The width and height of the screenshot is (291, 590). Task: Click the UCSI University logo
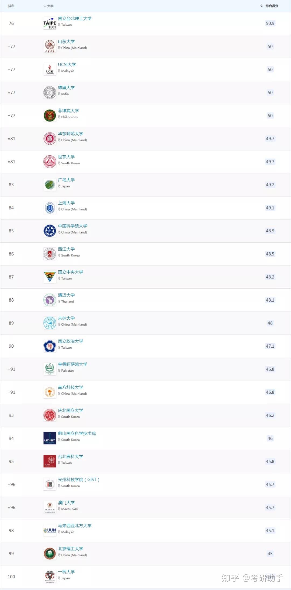click(x=50, y=69)
